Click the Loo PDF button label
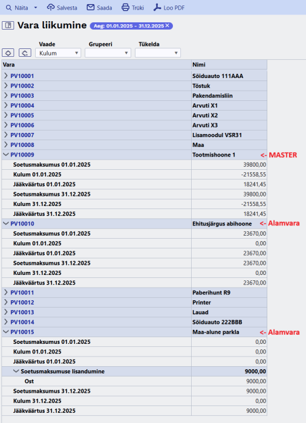Screen dimensions: 306x423 tap(174, 8)
